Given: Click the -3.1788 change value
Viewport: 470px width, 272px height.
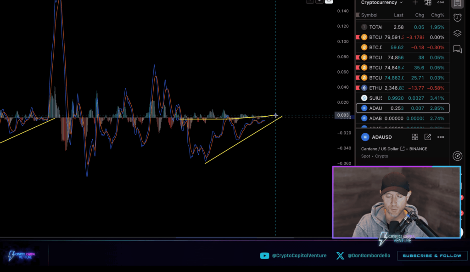Looking at the screenshot, I should click(415, 37).
